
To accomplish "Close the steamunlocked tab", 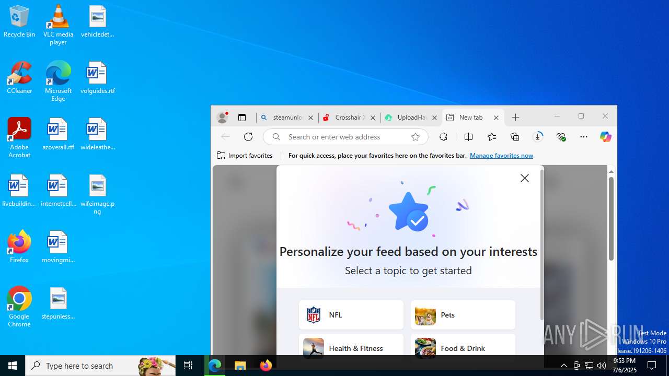I will click(x=310, y=118).
